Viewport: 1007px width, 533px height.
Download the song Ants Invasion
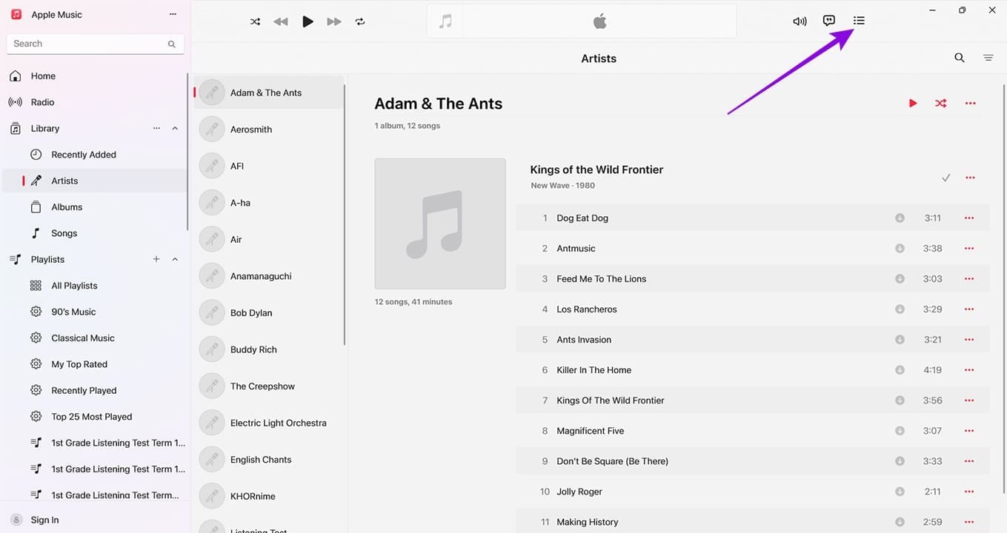(900, 340)
